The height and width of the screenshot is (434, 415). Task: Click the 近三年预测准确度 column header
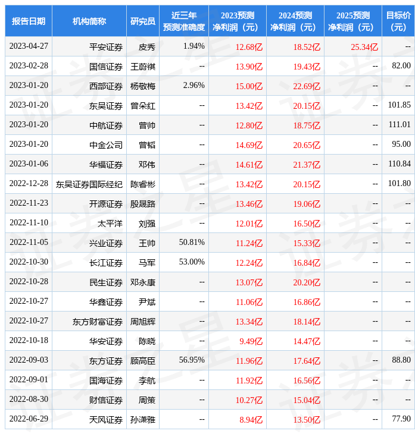point(184,21)
